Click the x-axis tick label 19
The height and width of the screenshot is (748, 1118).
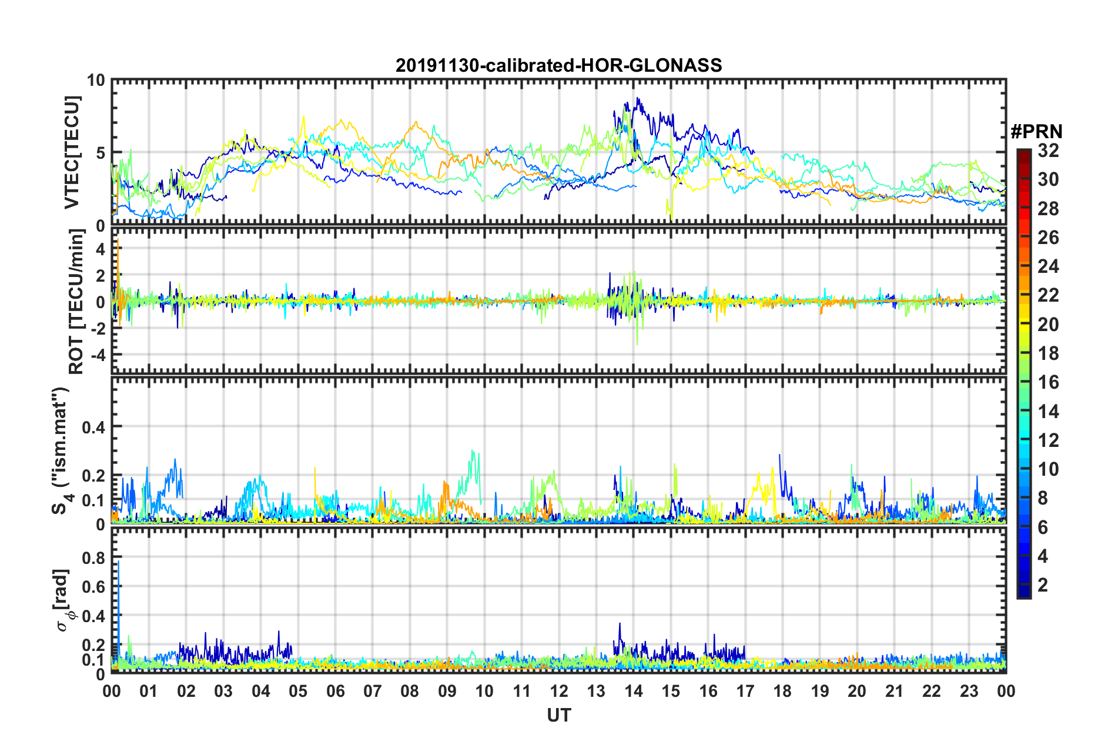tap(820, 690)
